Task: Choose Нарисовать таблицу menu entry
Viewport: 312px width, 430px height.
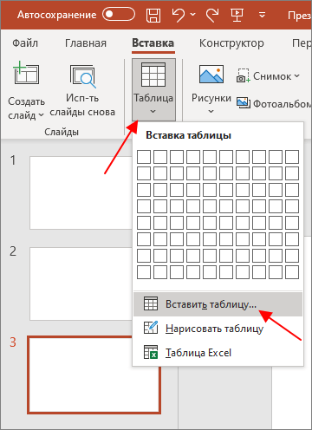Action: (218, 329)
